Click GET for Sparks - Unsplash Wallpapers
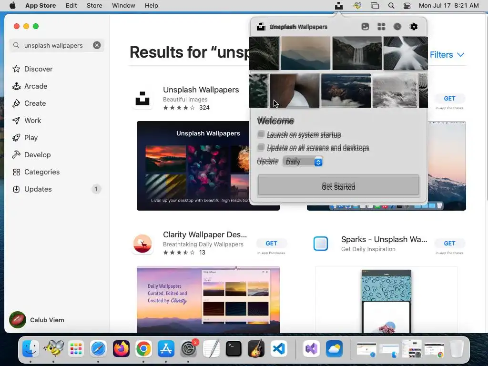 [x=449, y=244]
